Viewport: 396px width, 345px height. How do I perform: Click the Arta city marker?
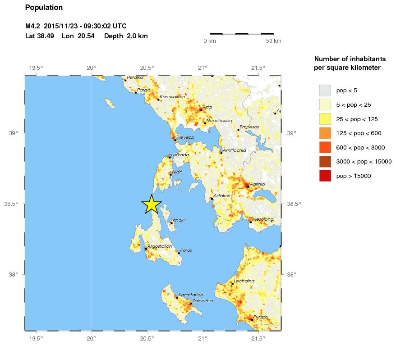tap(201, 109)
